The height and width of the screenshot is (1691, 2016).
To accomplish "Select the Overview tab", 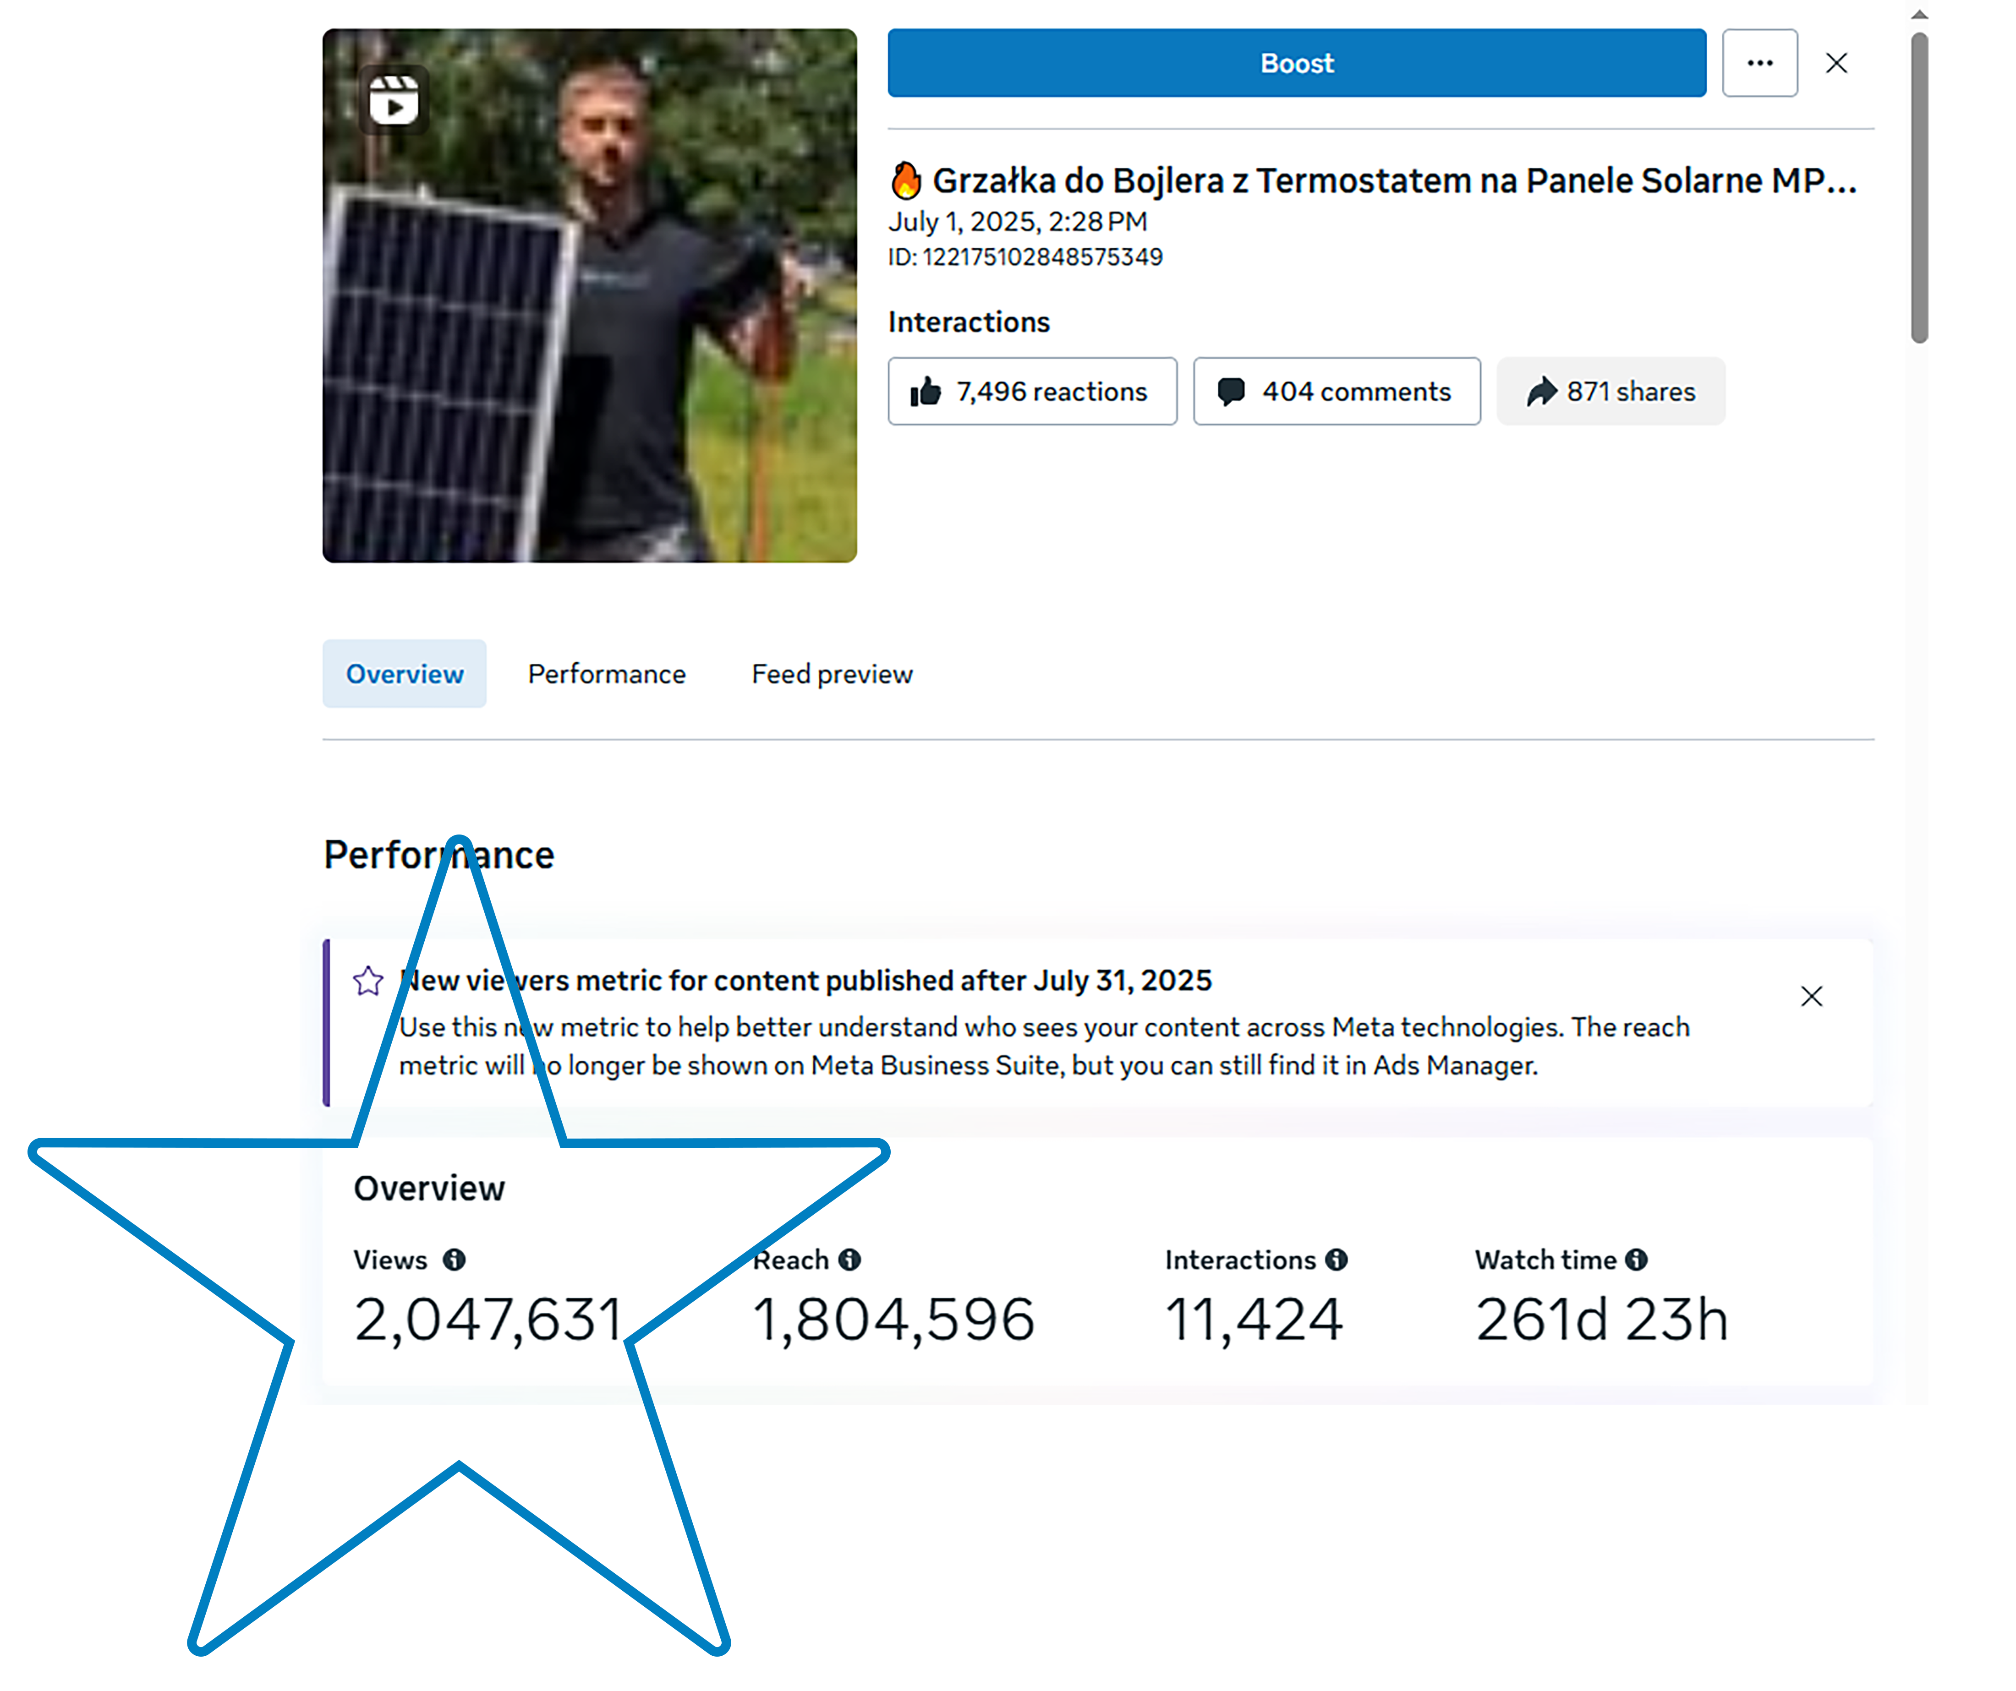I will [404, 673].
